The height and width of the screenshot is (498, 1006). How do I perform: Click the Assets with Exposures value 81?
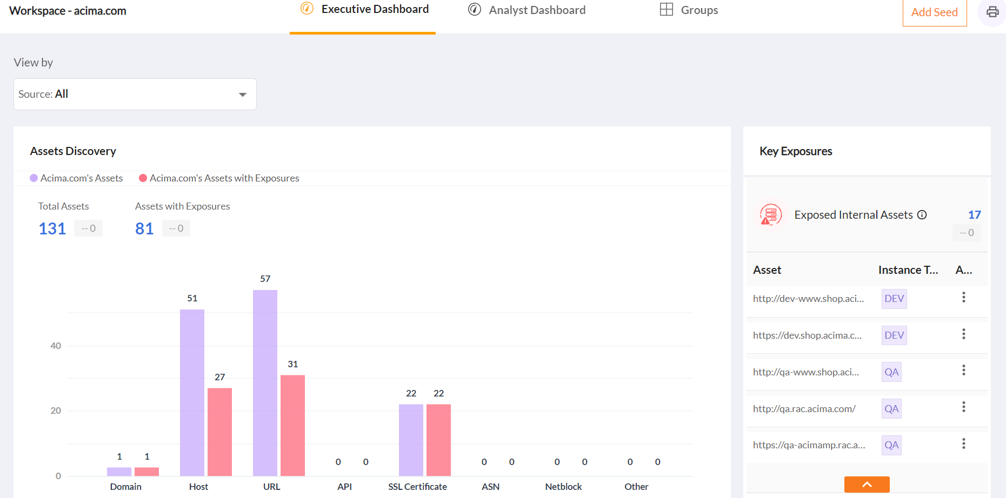[144, 228]
